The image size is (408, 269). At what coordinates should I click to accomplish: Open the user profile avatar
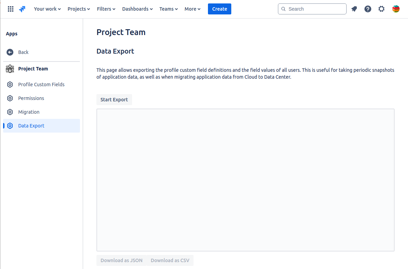tap(396, 9)
